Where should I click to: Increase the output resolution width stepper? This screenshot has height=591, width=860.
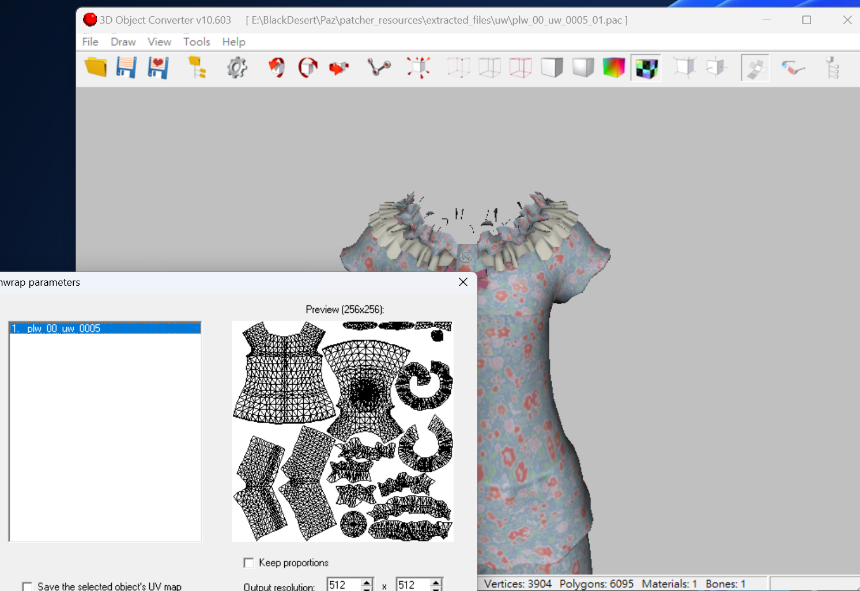coord(367,582)
